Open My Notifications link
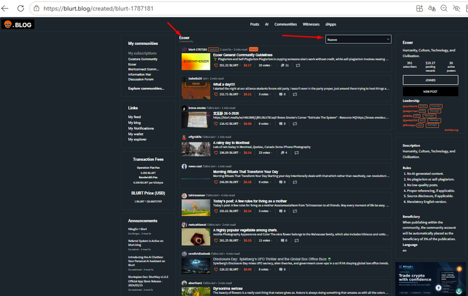This screenshot has width=468, height=296. (141, 128)
